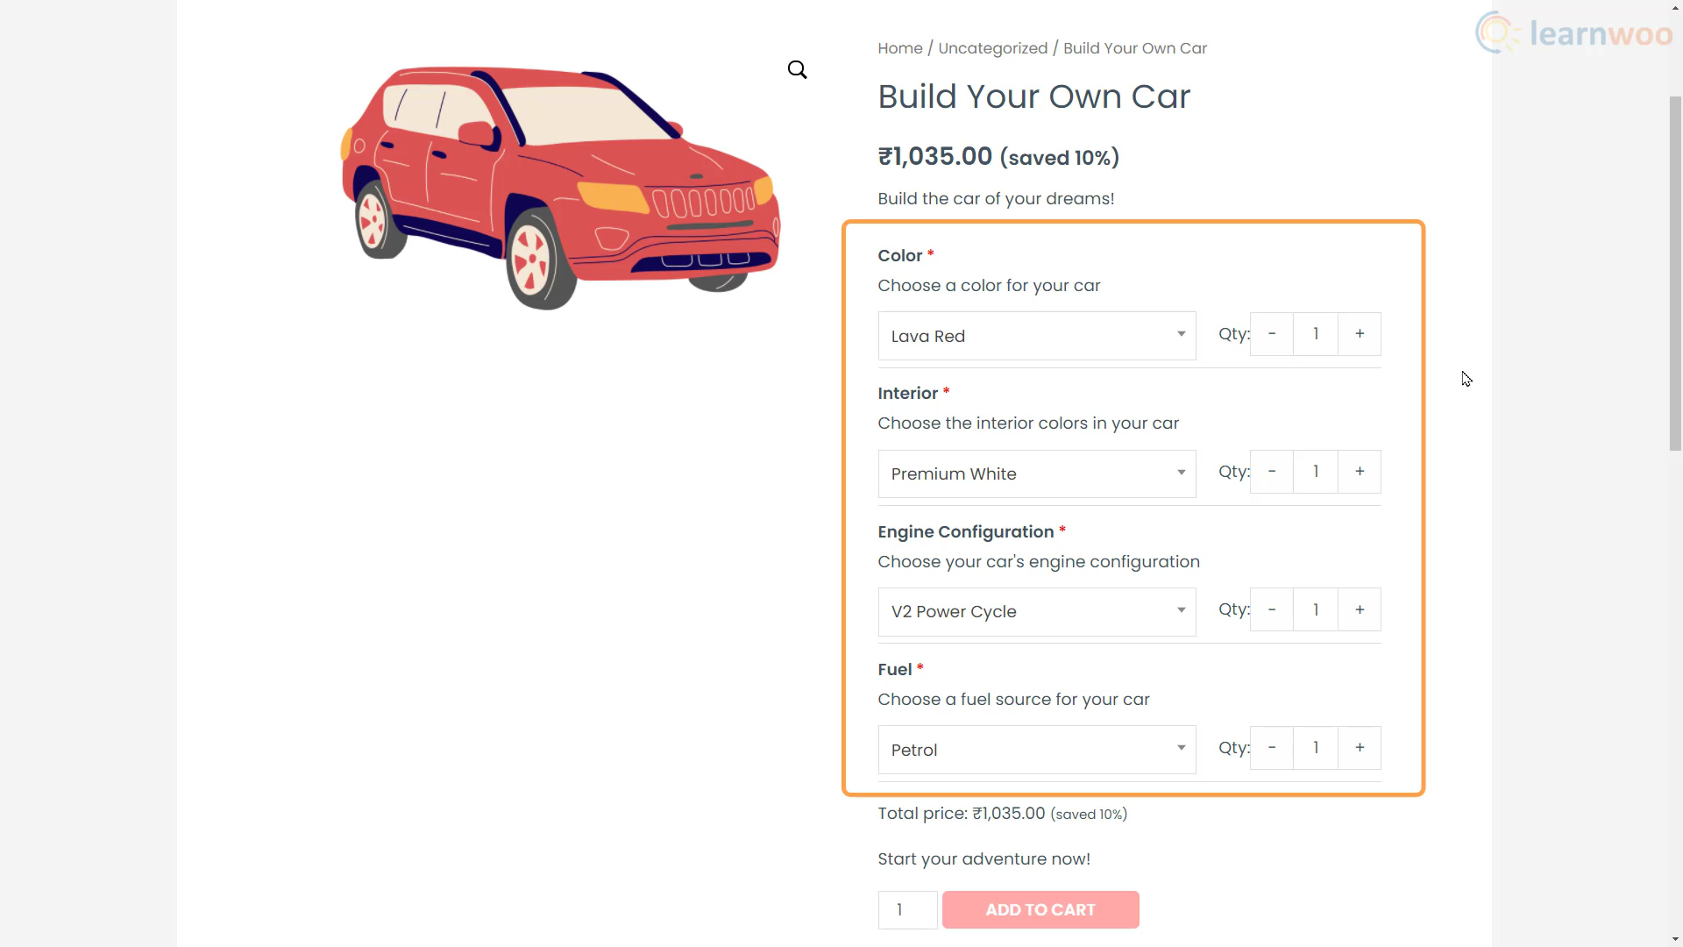
Task: Click the plus icon for Fuel quantity
Action: pyautogui.click(x=1360, y=748)
